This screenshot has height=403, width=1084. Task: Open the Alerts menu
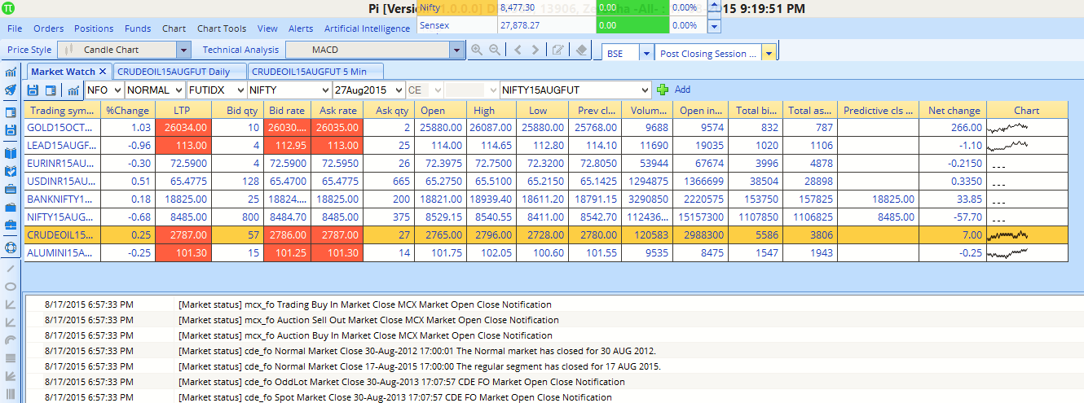(x=301, y=28)
